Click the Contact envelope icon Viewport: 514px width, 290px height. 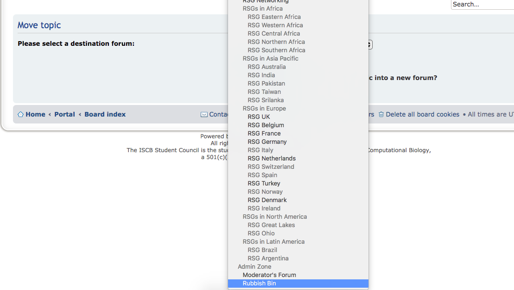[x=204, y=115]
